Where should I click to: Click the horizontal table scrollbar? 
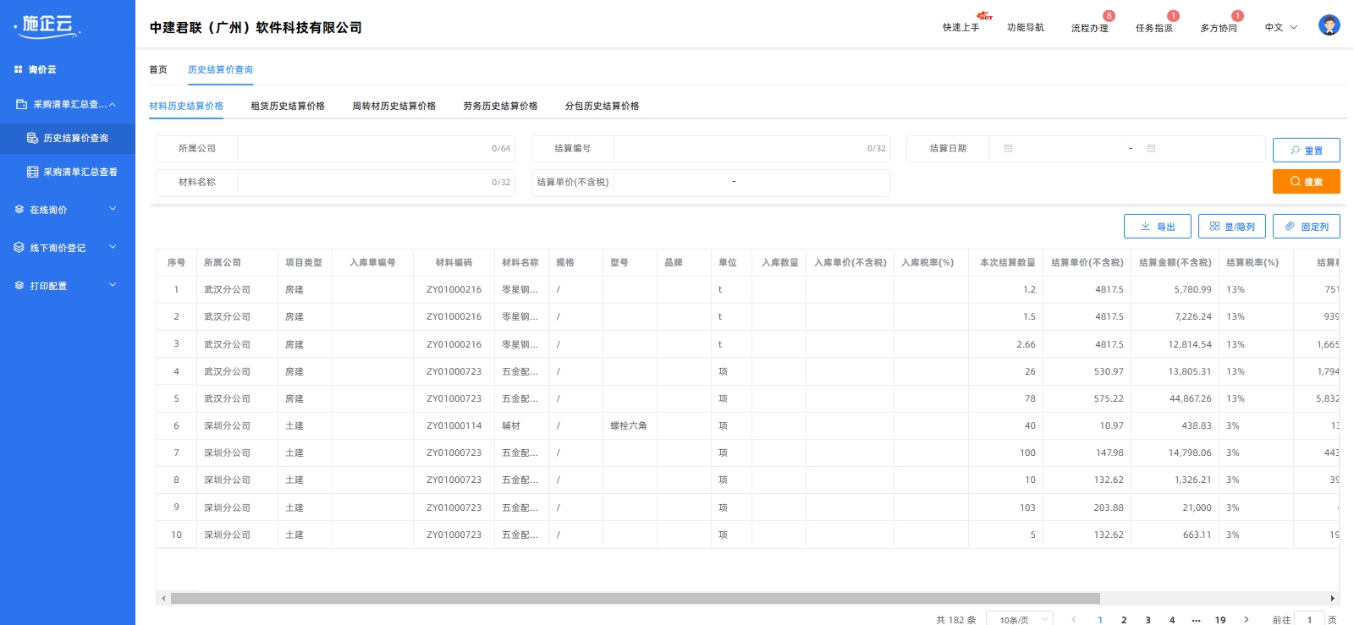click(635, 598)
